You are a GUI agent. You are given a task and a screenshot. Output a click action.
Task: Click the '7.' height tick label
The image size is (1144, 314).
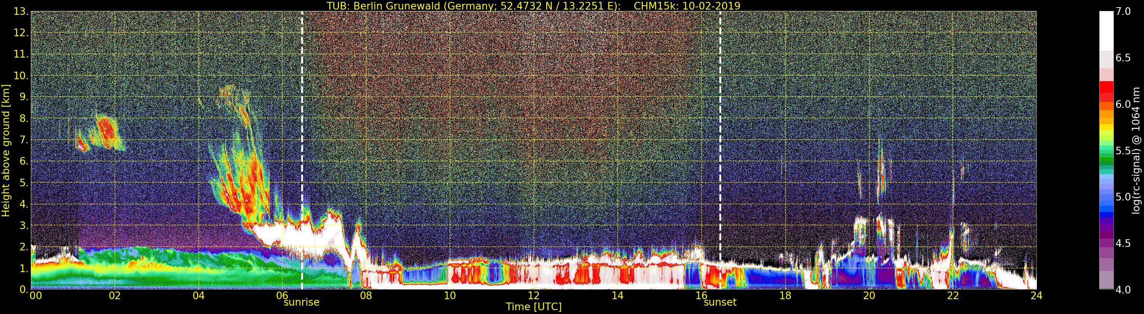coord(24,140)
